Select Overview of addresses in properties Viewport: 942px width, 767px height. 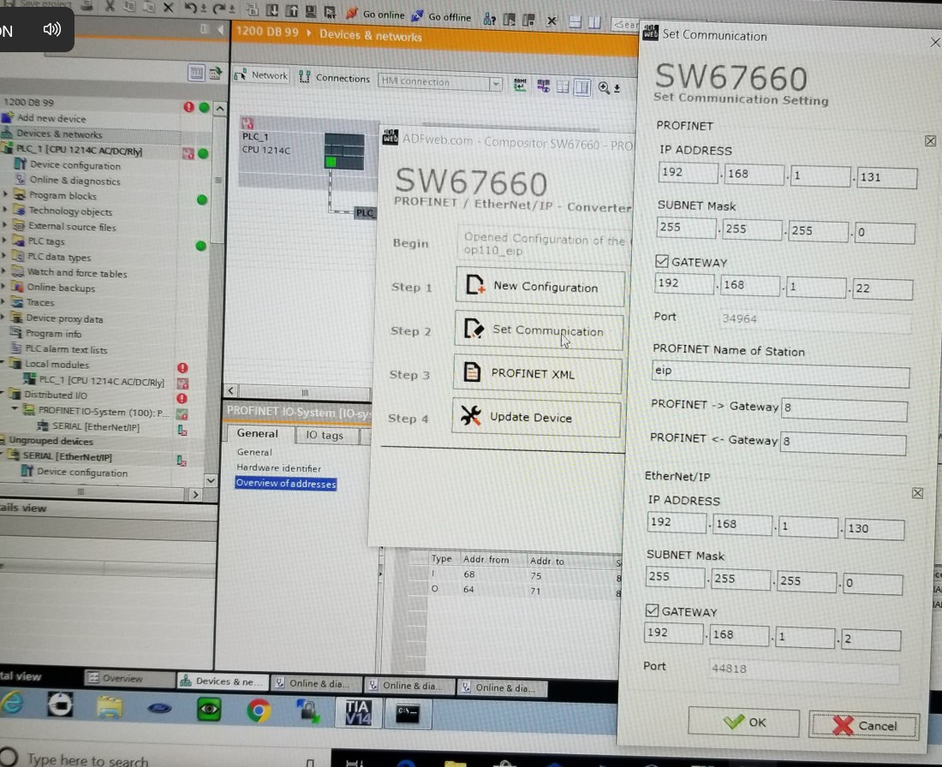point(286,484)
